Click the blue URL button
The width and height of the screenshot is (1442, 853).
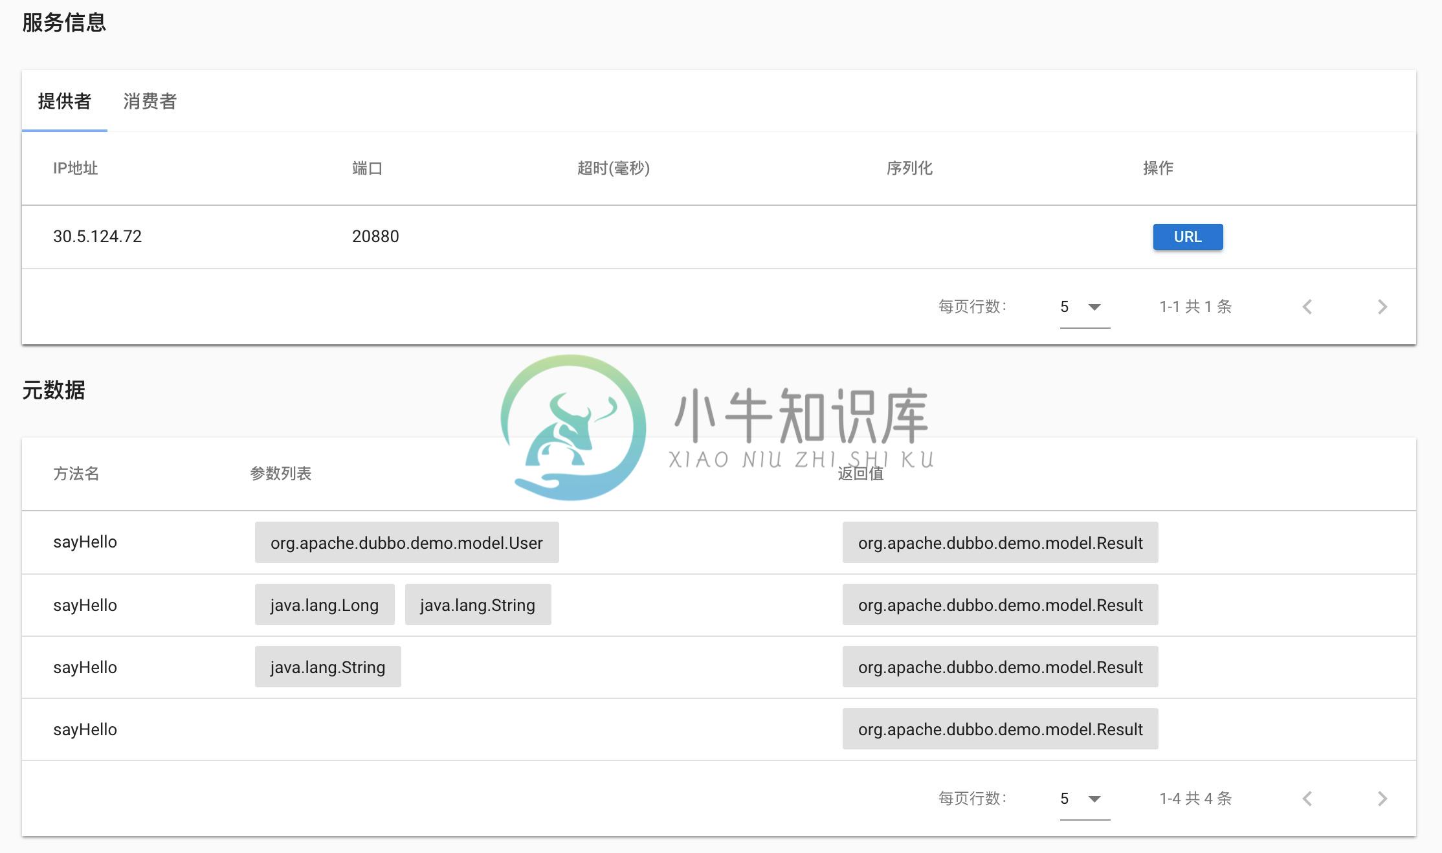pos(1188,237)
